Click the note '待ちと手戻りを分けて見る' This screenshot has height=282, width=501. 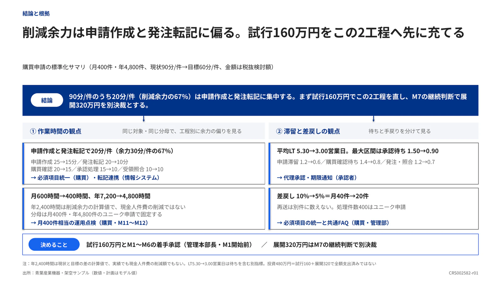[400, 131]
